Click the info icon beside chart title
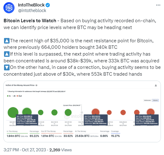The width and height of the screenshot is (164, 155). [x=36, y=85]
